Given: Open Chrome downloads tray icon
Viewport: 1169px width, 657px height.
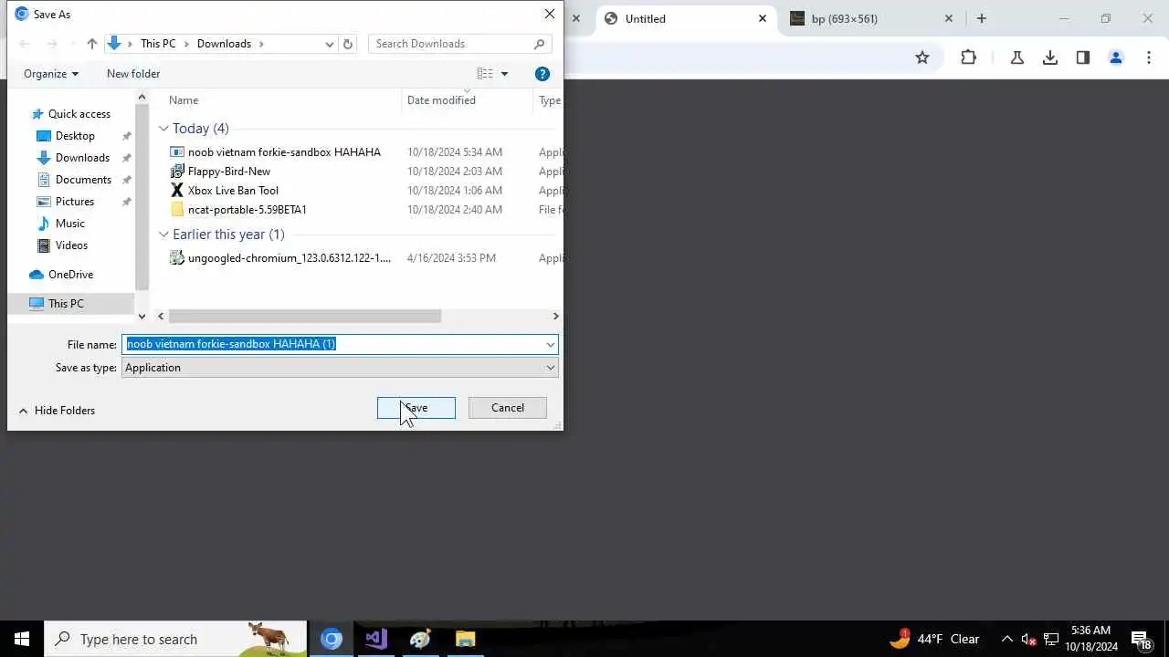Looking at the screenshot, I should pos(1050,57).
